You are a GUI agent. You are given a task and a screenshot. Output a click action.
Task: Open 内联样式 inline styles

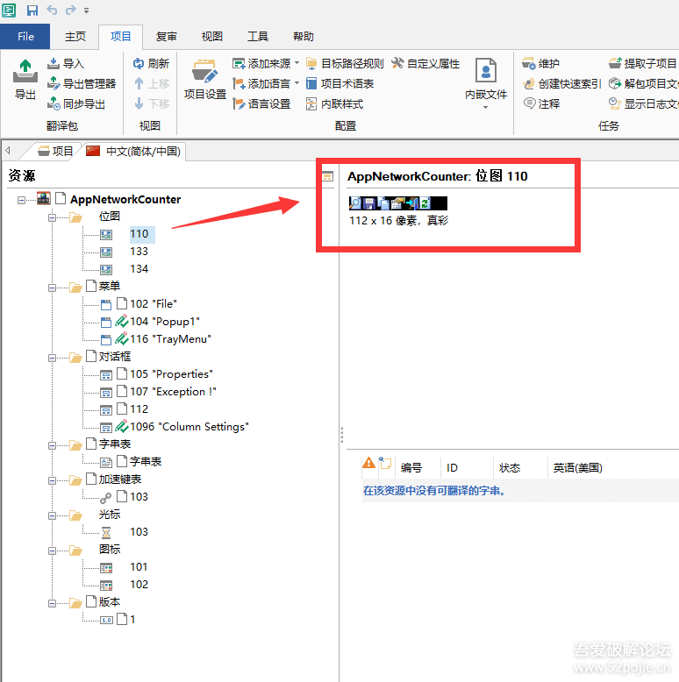coord(335,104)
